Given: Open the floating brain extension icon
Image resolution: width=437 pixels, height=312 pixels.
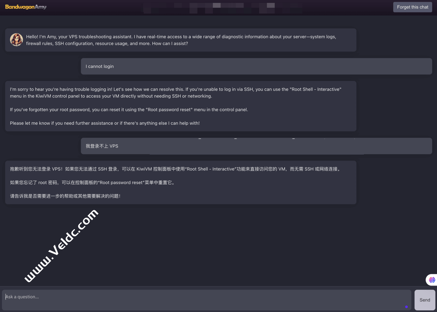Looking at the screenshot, I should pos(432,280).
